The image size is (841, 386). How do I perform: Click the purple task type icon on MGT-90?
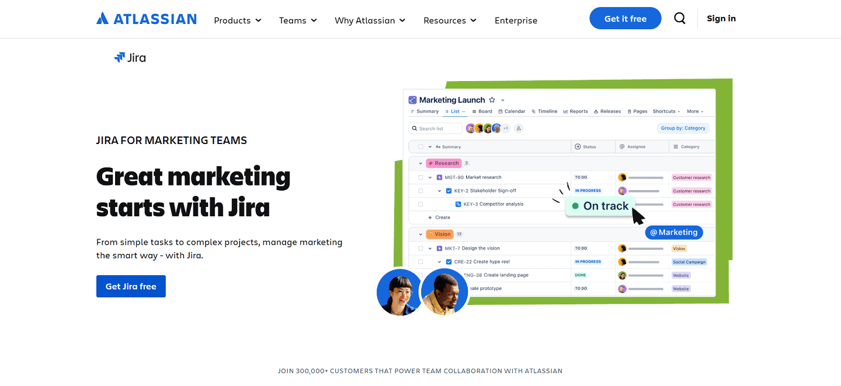(x=439, y=177)
